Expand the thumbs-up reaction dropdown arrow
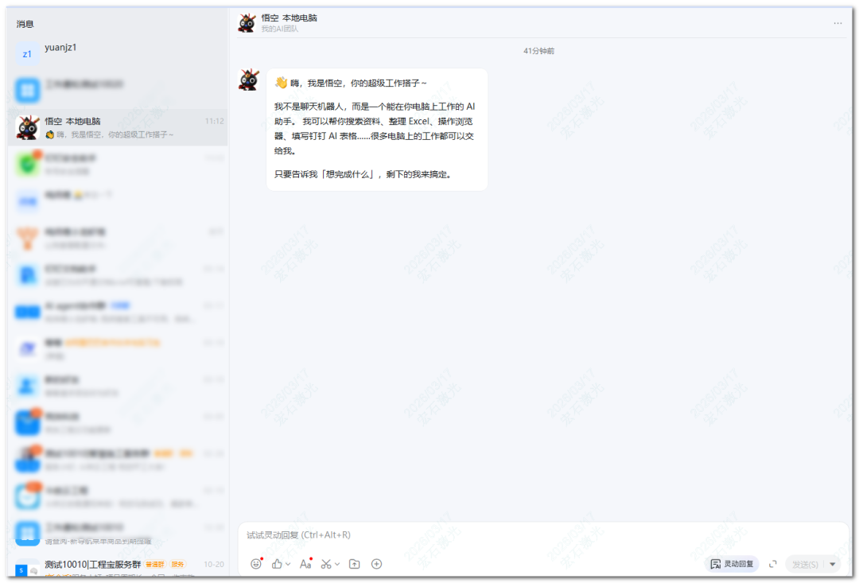This screenshot has height=583, width=859. (x=288, y=564)
